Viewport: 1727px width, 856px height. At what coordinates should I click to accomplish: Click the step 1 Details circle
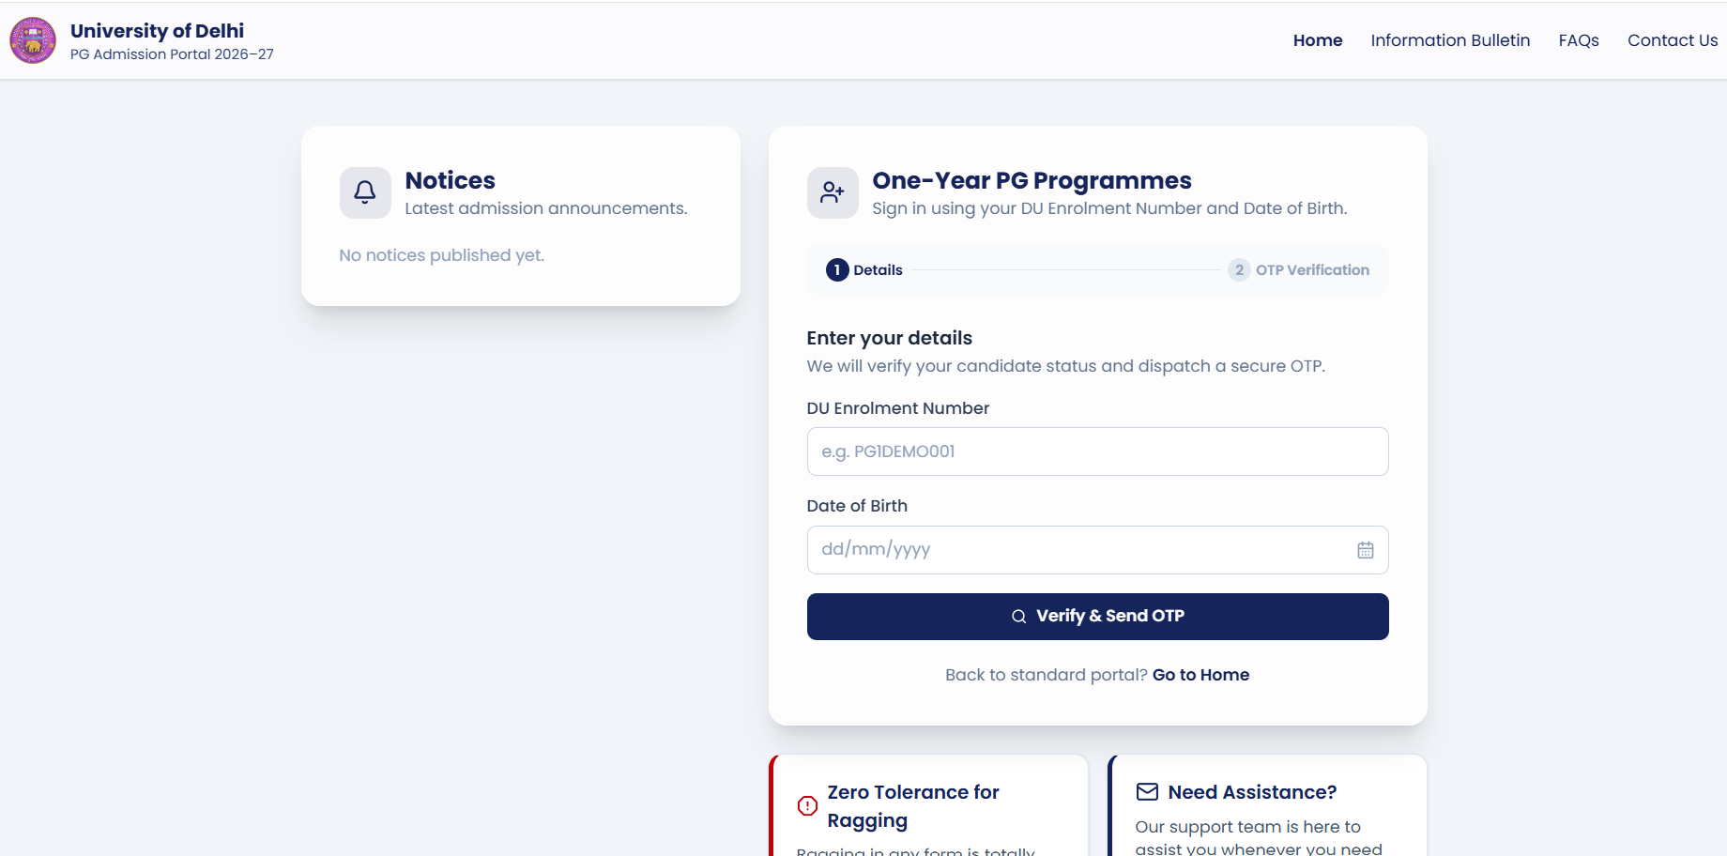[837, 270]
